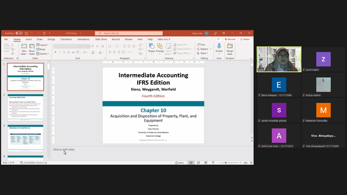This screenshot has width=347, height=195.
Task: Undo the last action
Action: click(x=31, y=33)
